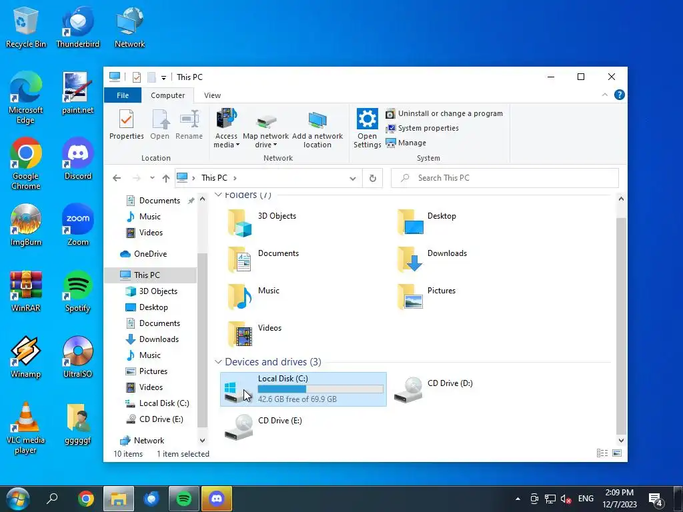Open the Quick Access Toolbar customize dropdown
683x512 pixels.
coord(163,77)
